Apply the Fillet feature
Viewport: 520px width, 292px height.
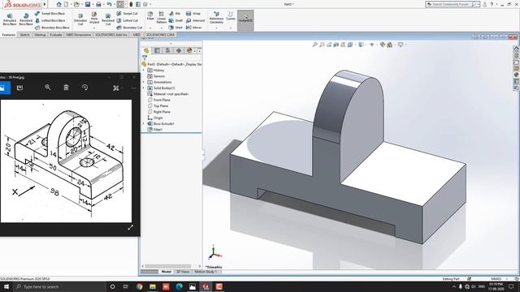pyautogui.click(x=150, y=16)
